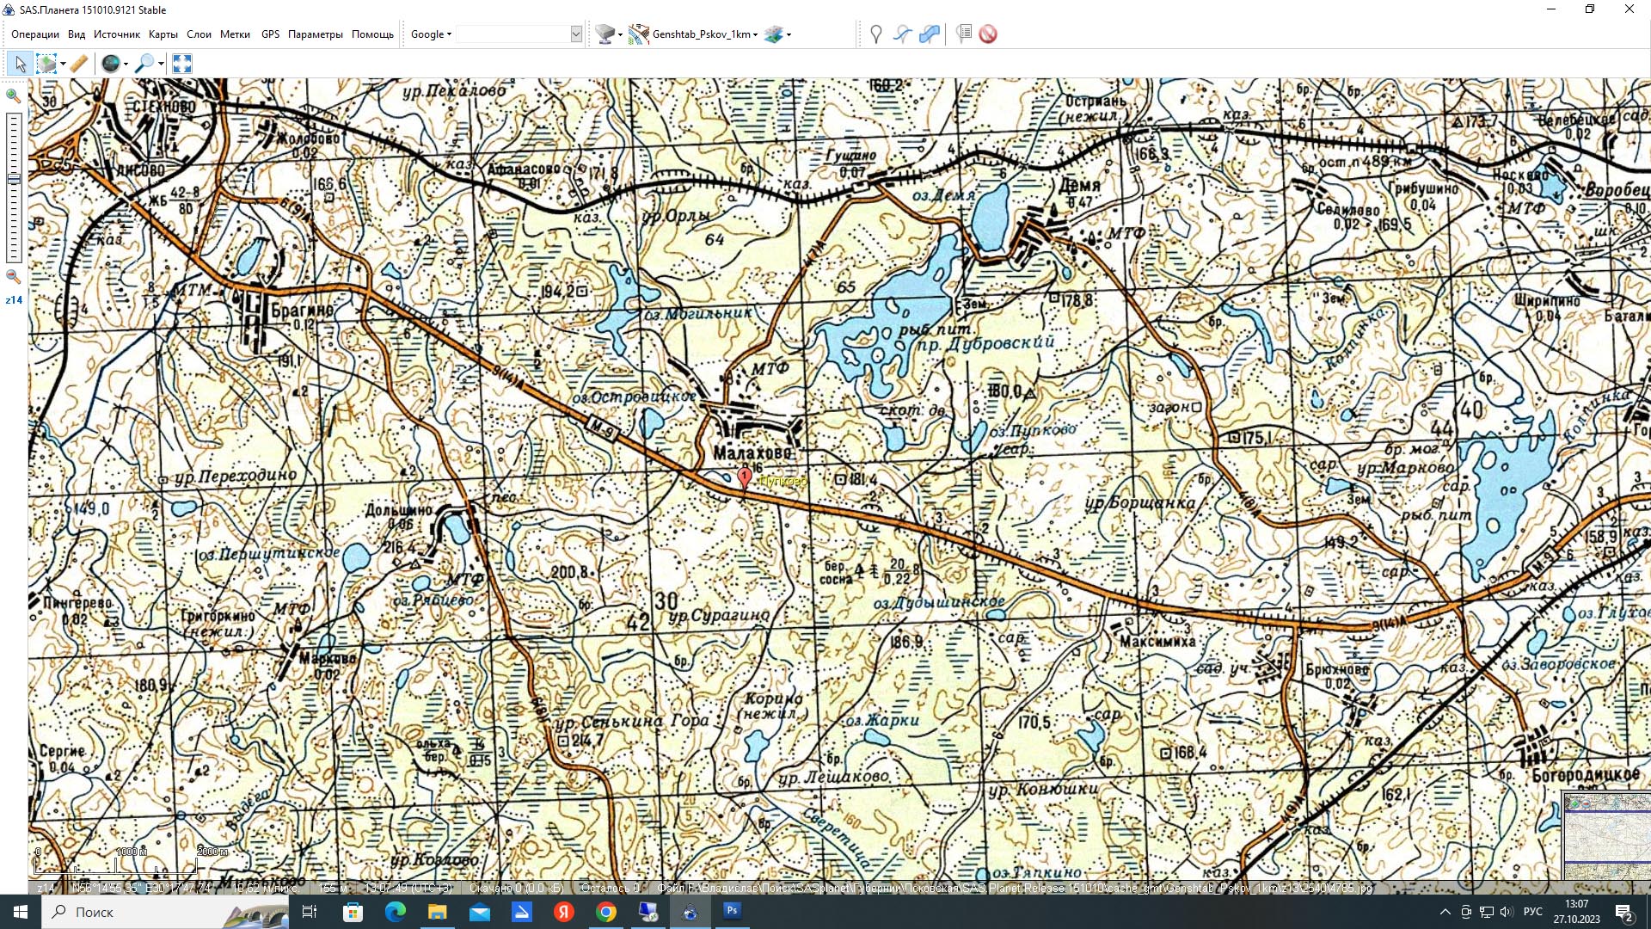1651x929 pixels.
Task: Click zoom in magnifier on left sidebar
Action: click(13, 95)
